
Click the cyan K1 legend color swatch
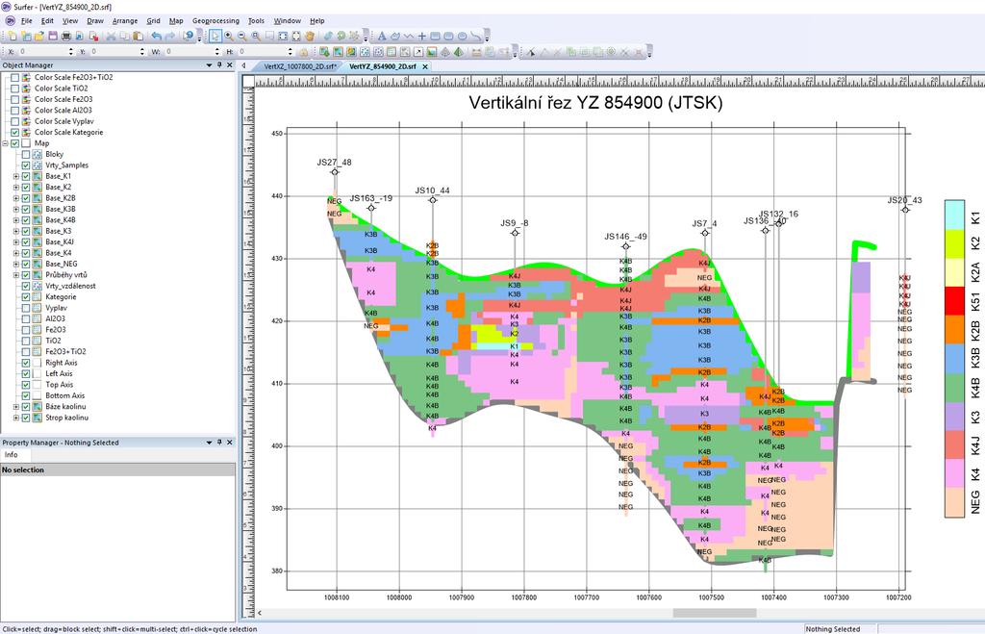[954, 215]
